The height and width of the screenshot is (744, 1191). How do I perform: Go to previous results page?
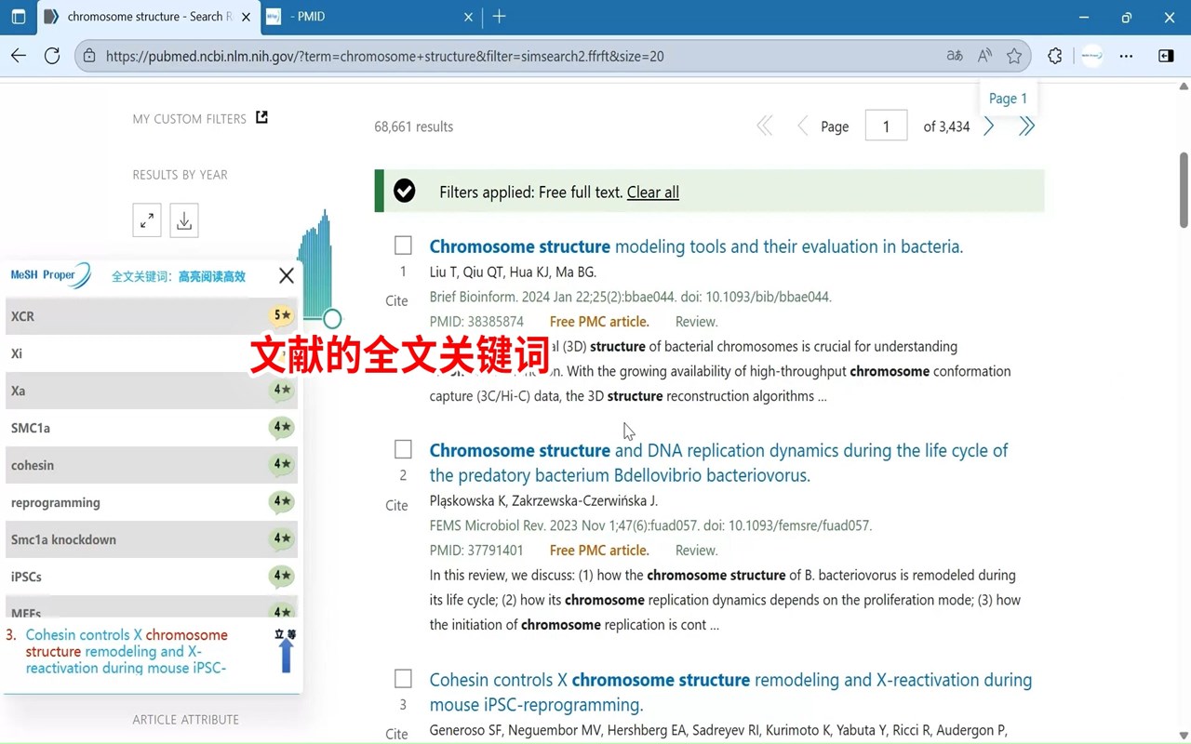[x=802, y=126]
